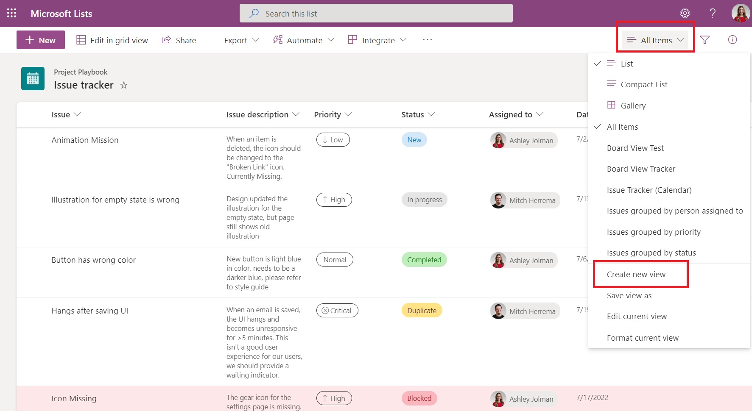This screenshot has width=752, height=411.
Task: Click the Issue tracker calendar list icon
Action: click(33, 78)
